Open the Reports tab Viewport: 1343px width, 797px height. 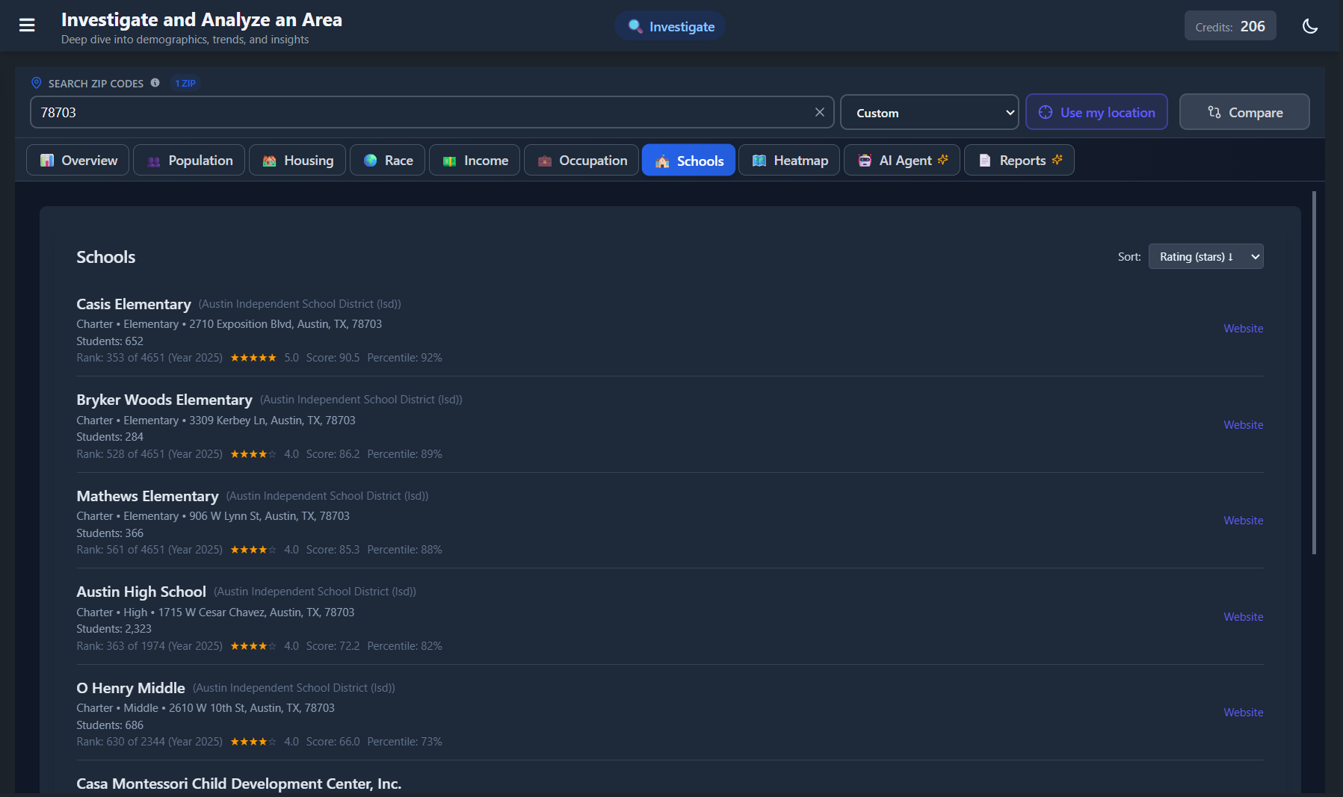pyautogui.click(x=1019, y=161)
